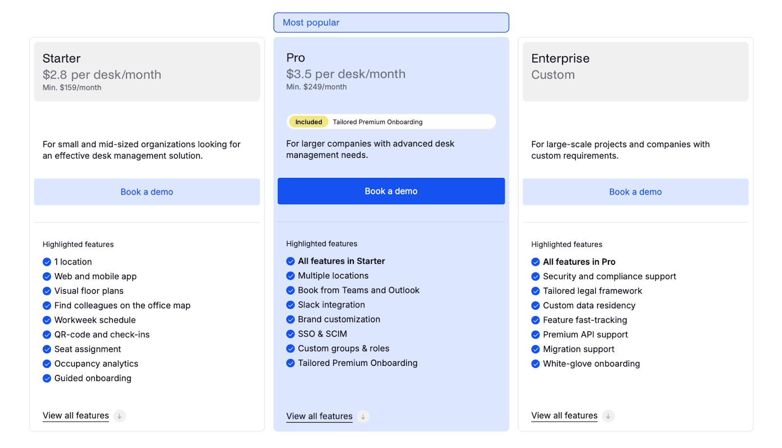Click the checkmark icon beside Multiple locations

pos(290,276)
